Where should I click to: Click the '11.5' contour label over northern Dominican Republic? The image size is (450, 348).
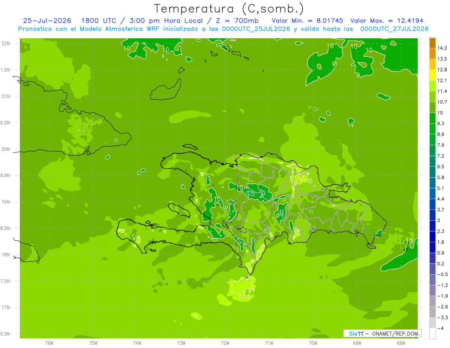(x=306, y=181)
